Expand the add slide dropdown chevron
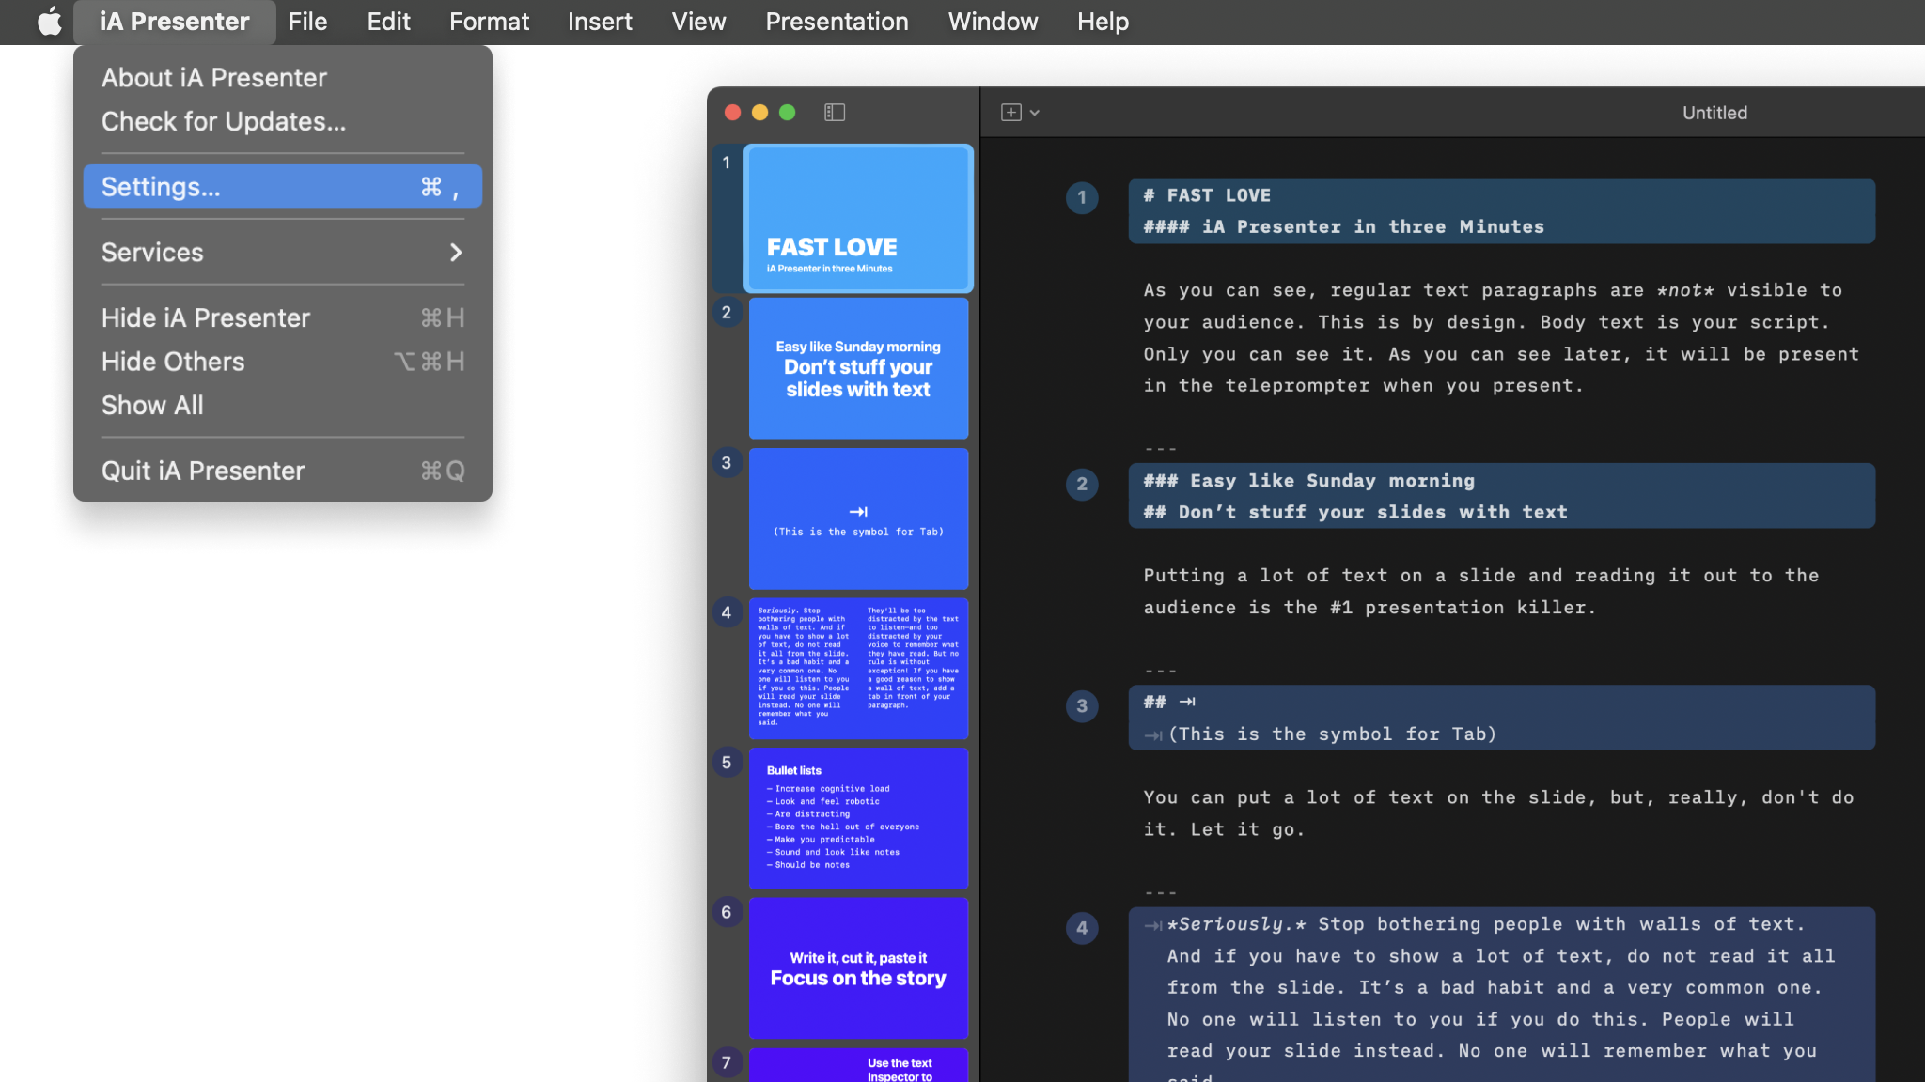The image size is (1925, 1082). pyautogui.click(x=1035, y=113)
